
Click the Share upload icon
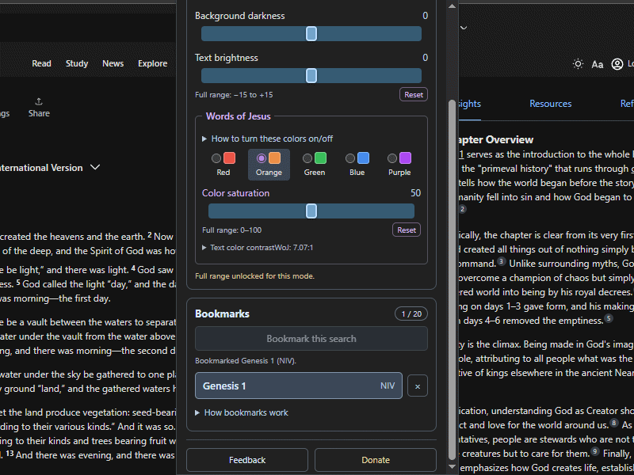39,101
